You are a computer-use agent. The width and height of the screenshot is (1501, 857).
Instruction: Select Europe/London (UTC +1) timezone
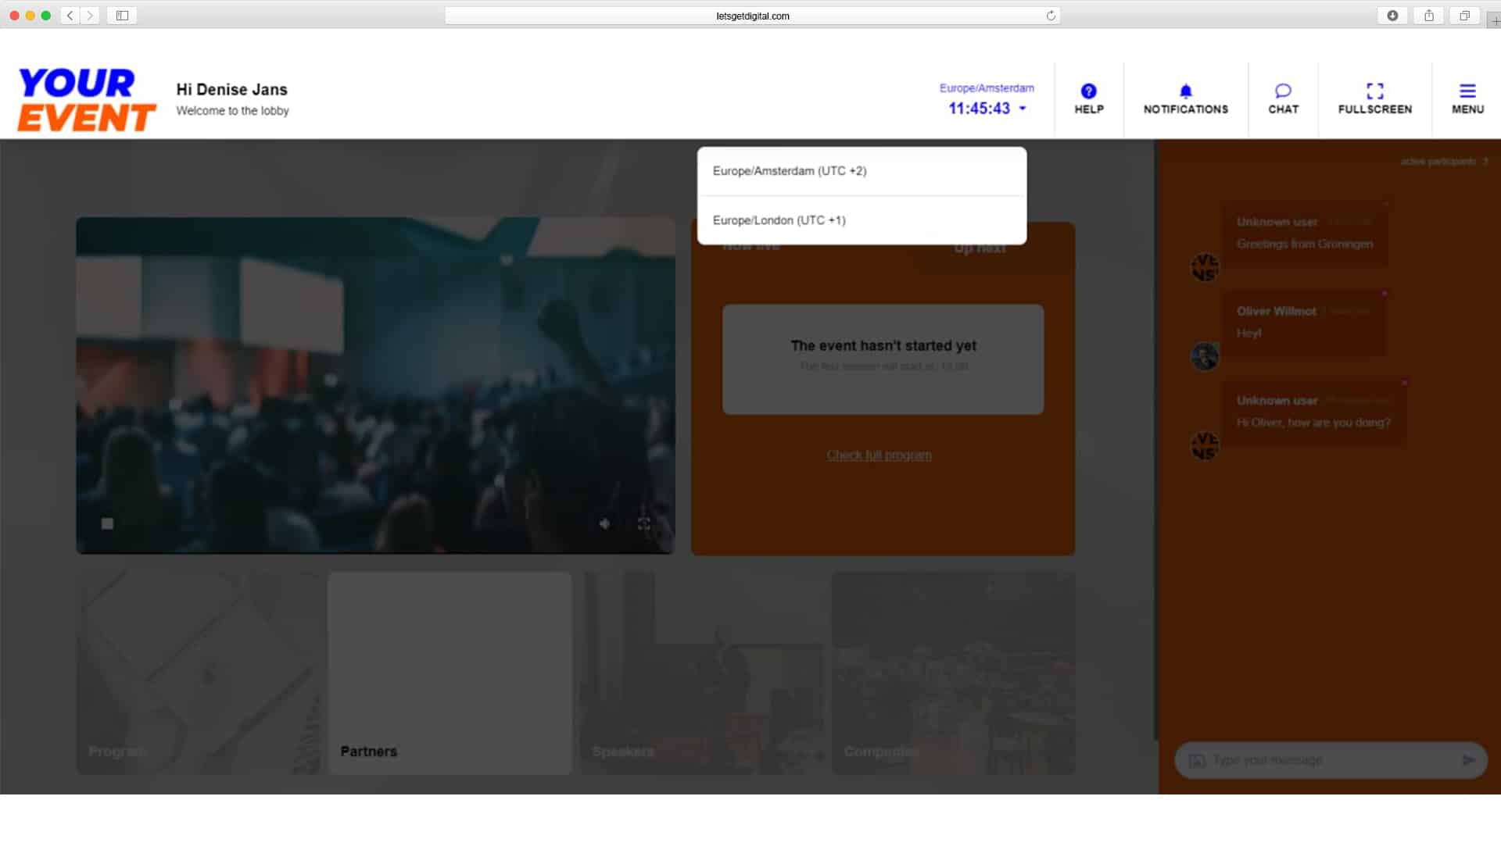coord(862,220)
